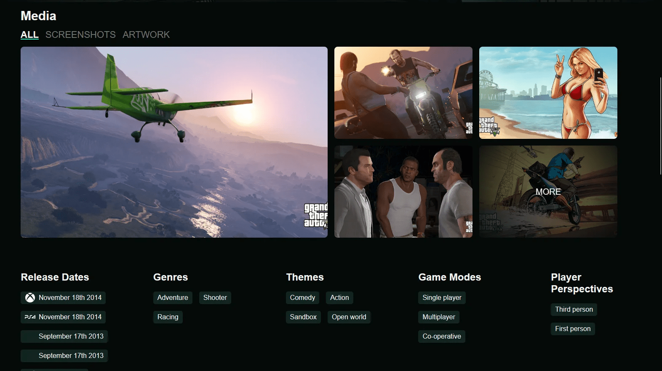Click the Xbox icon beside November 18th 2014
This screenshot has width=662, height=371.
click(30, 298)
